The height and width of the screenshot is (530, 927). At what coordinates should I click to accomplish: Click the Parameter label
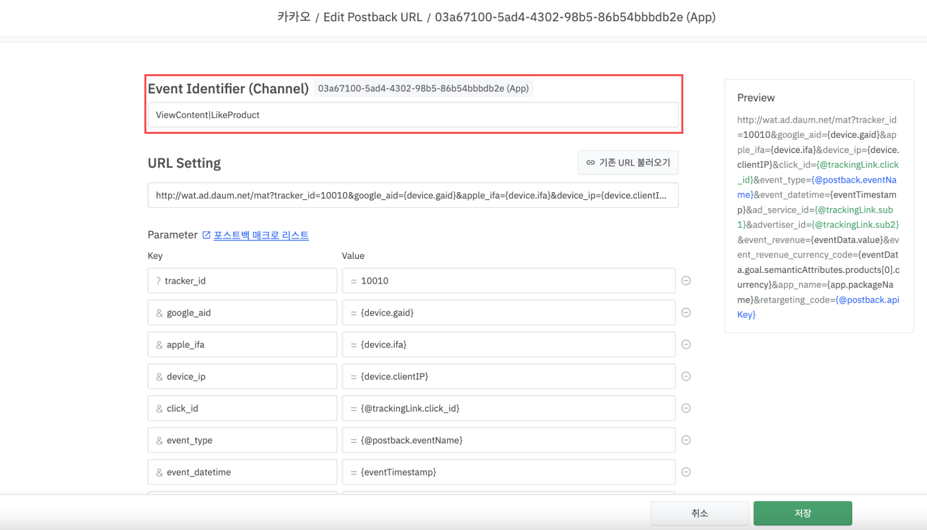click(x=172, y=235)
